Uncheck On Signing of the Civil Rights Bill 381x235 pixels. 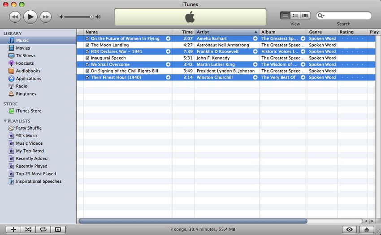click(x=87, y=71)
